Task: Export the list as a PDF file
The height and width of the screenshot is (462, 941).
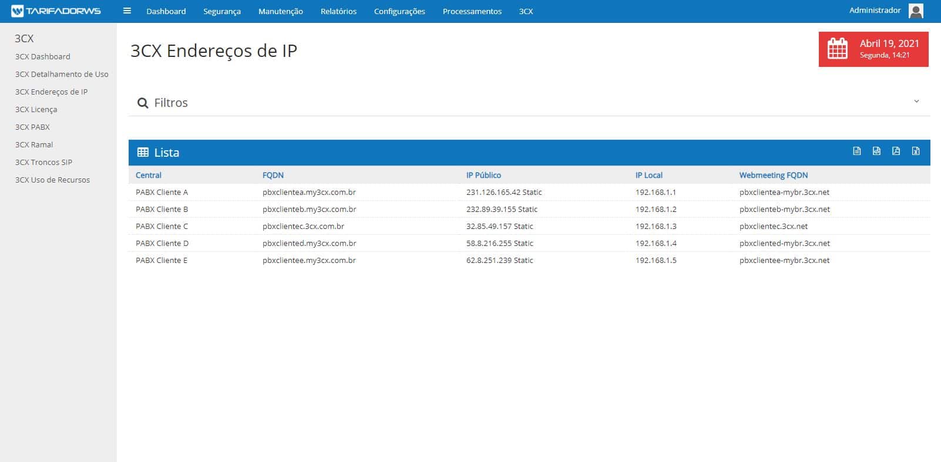Action: click(896, 151)
